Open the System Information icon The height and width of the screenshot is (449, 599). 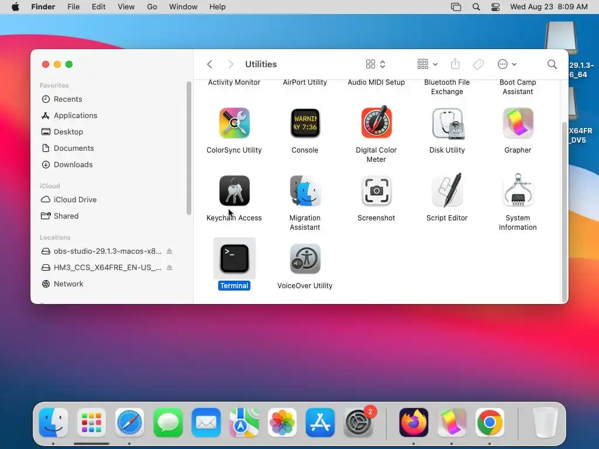point(518,190)
